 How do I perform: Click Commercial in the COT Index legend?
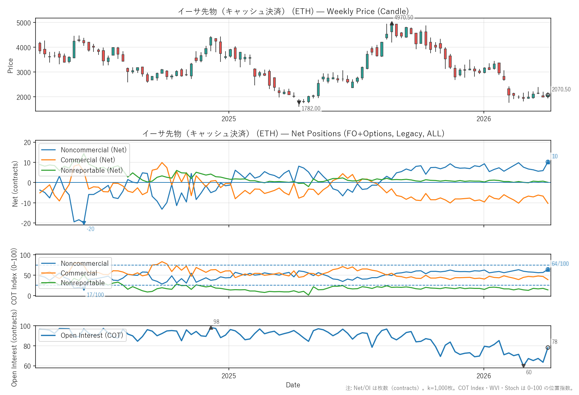(x=78, y=273)
